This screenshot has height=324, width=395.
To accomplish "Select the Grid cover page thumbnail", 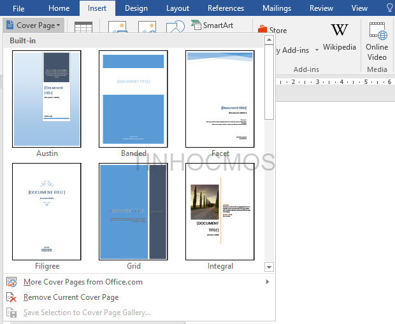I will [133, 211].
